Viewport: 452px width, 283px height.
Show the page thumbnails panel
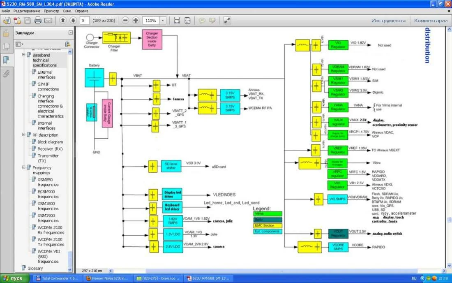(x=6, y=46)
